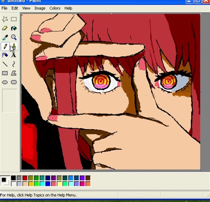Maximize the Paint window

point(198,1)
